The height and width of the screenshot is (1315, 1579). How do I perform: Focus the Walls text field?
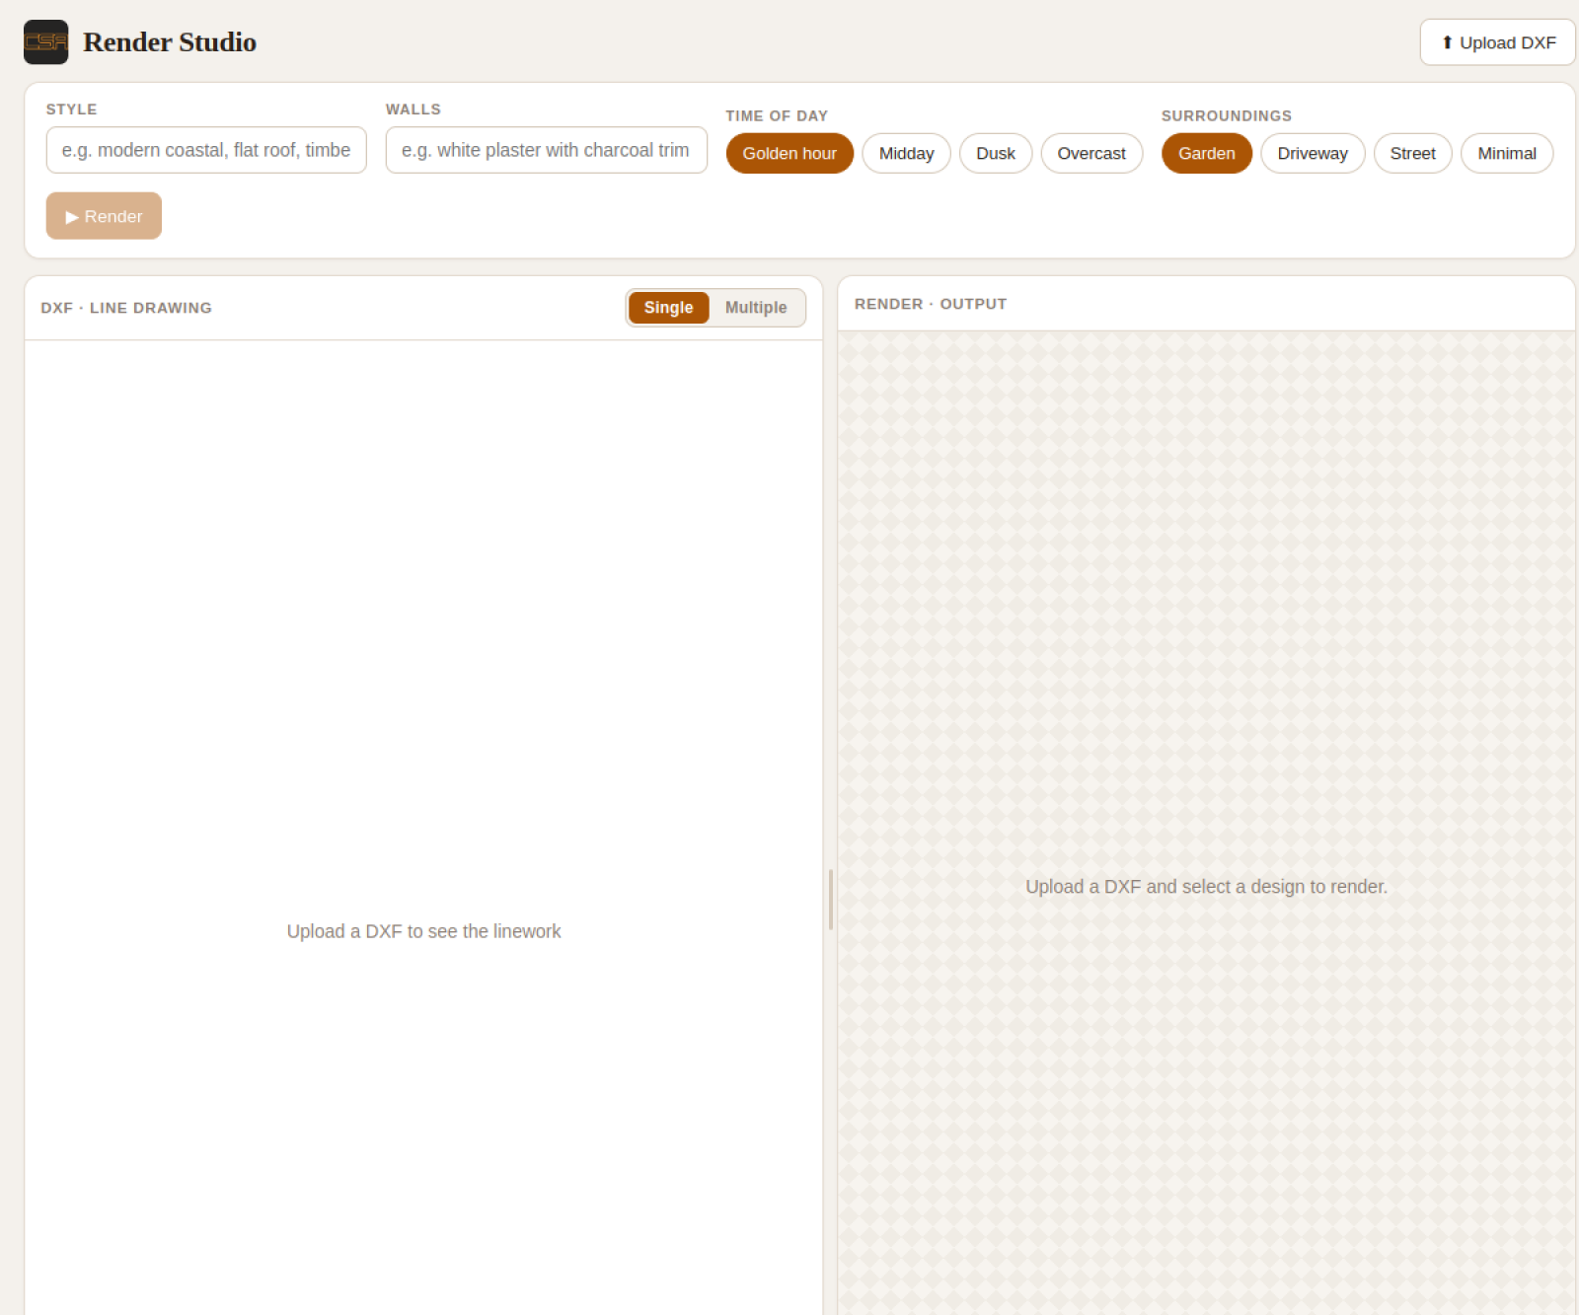coord(546,150)
